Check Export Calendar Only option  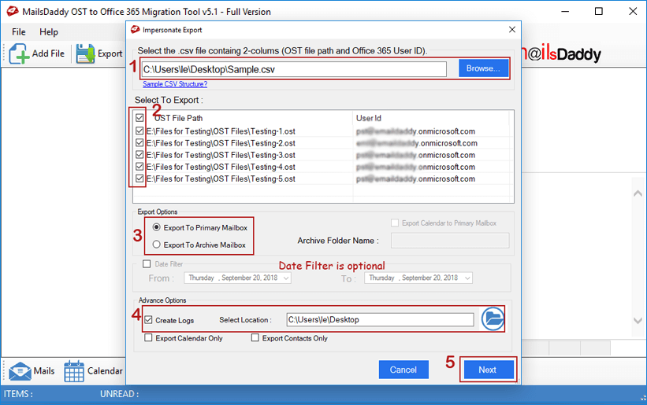coord(148,338)
